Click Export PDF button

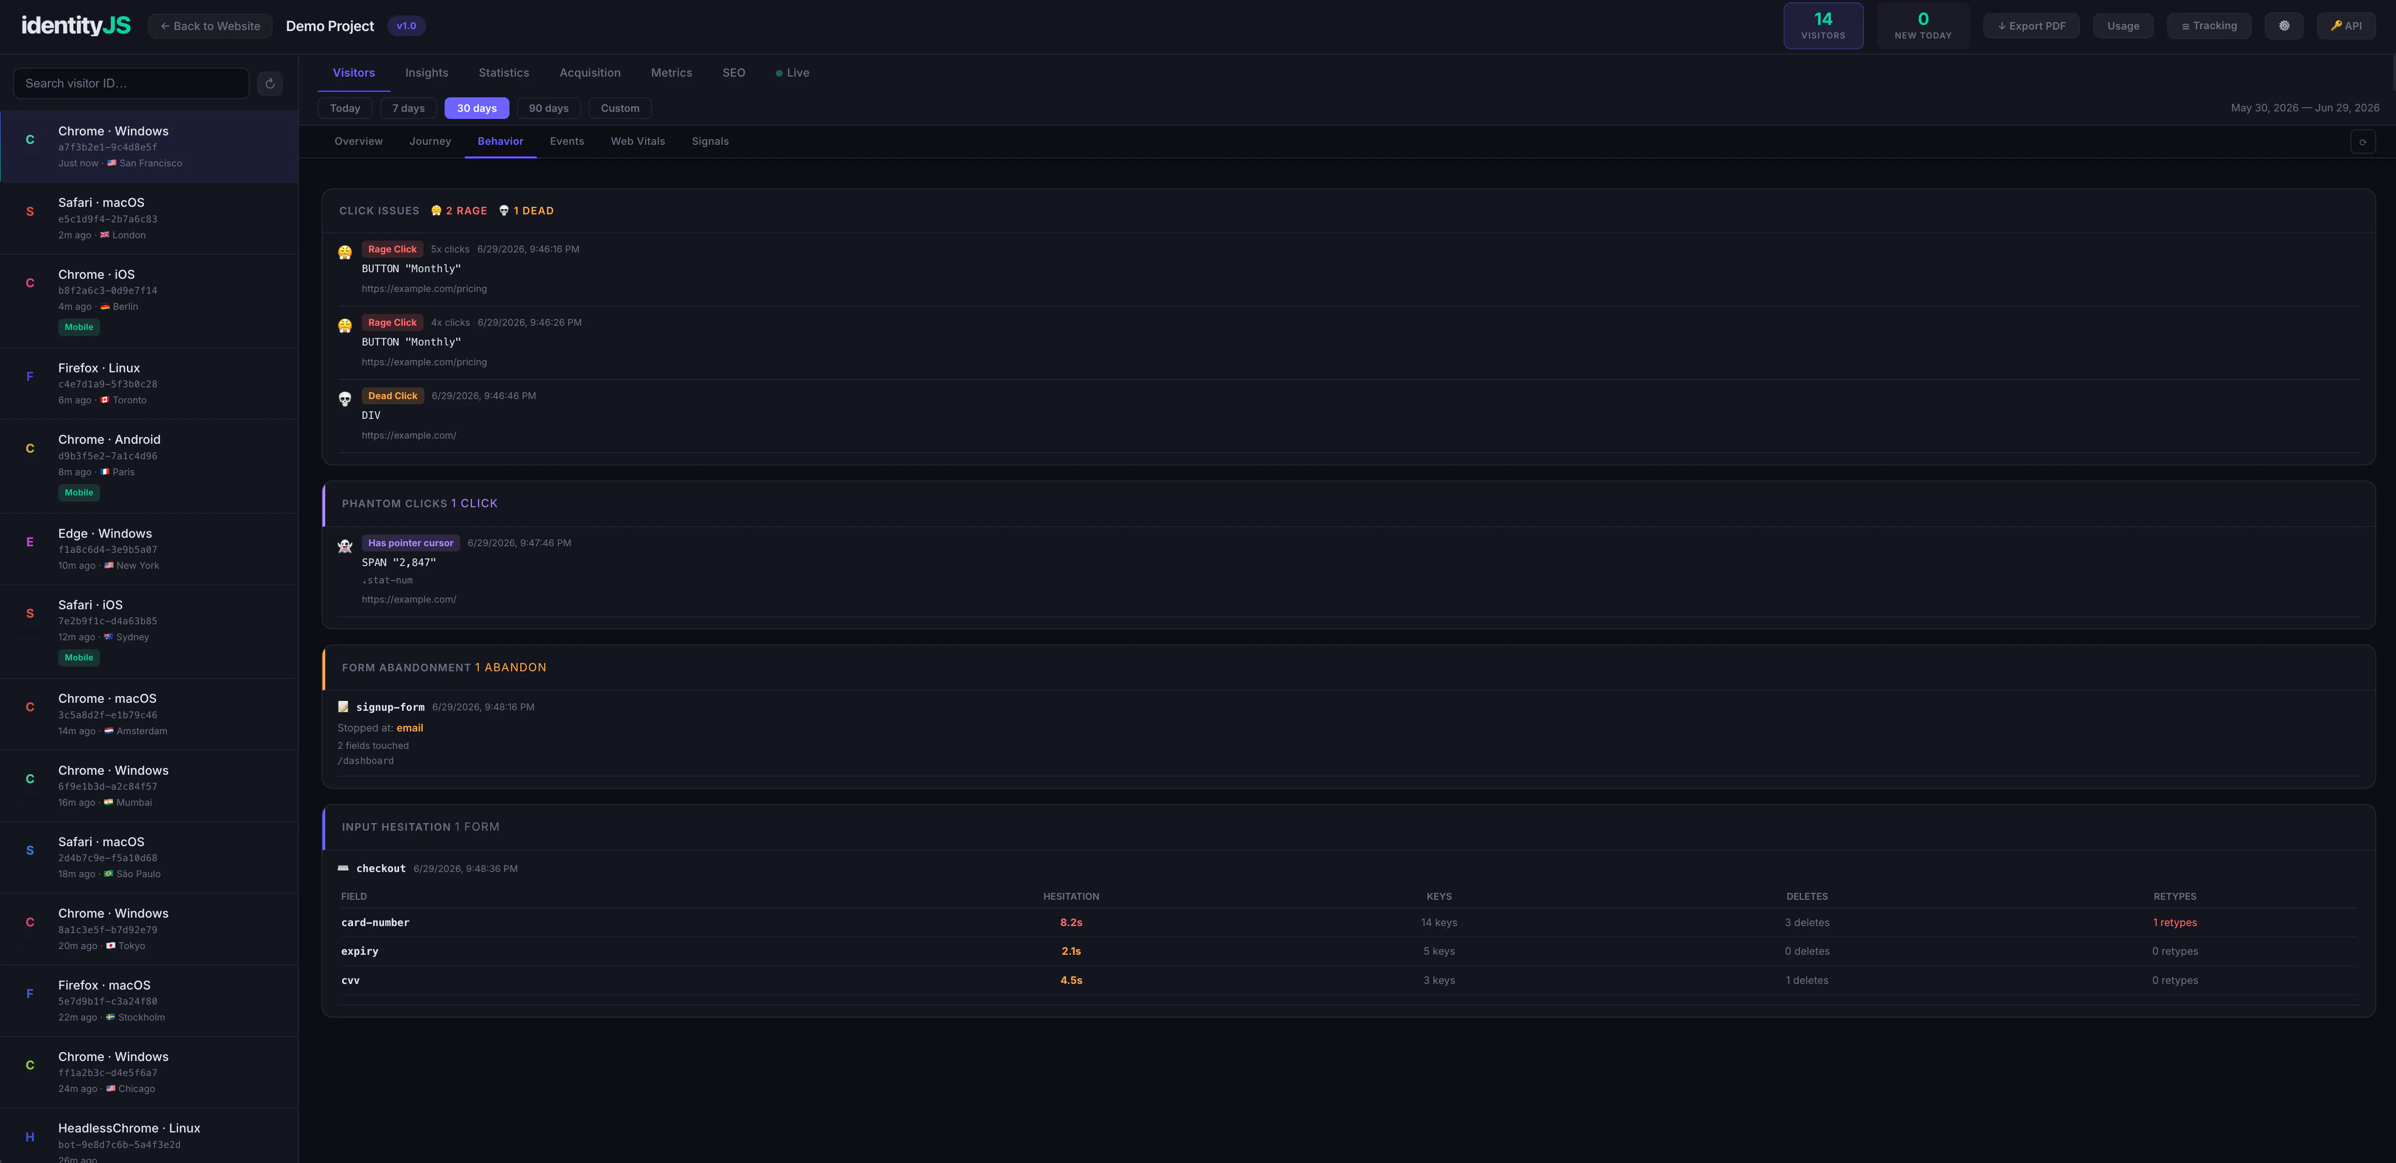(2031, 26)
